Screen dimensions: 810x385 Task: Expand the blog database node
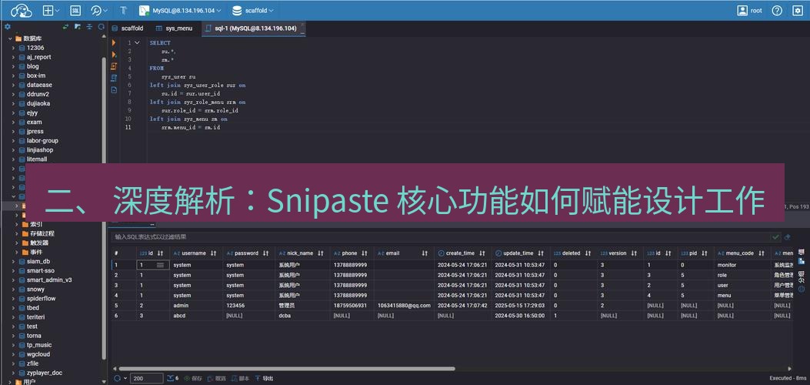(15, 66)
